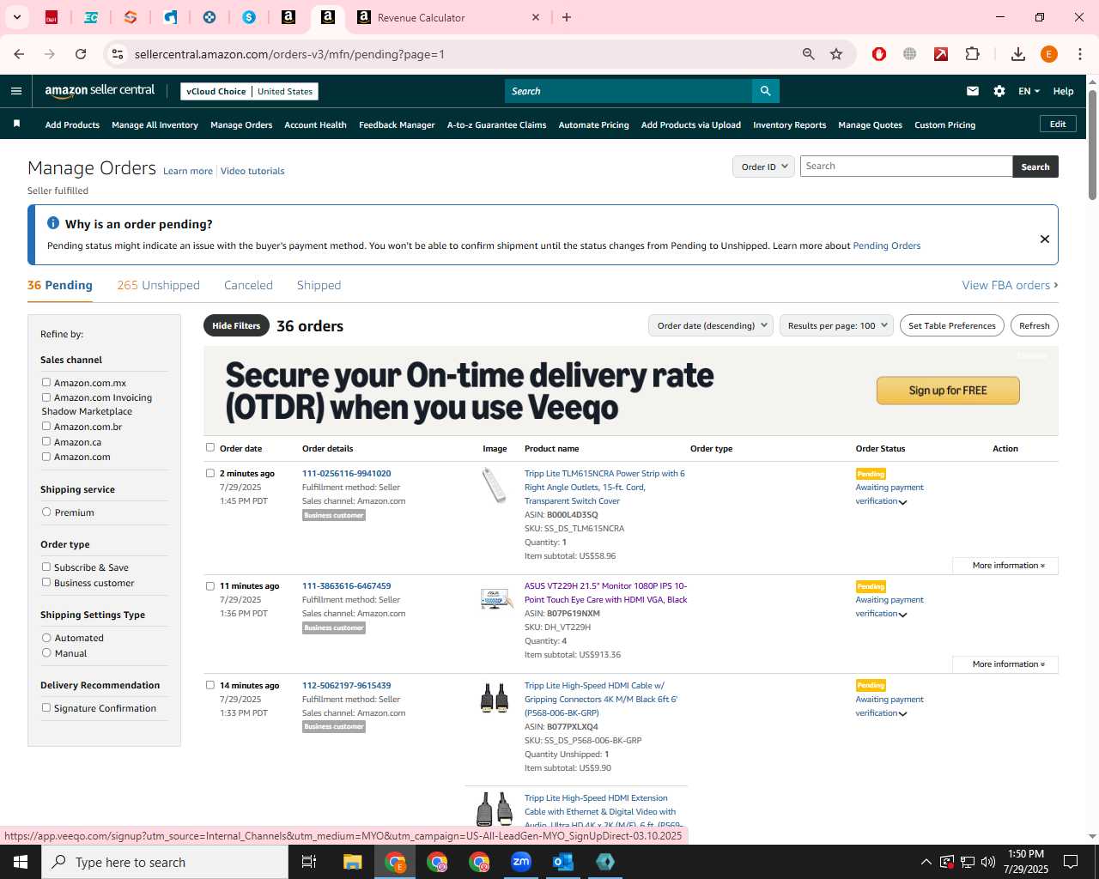Expand More information for order 111-0256116-9941020

click(1005, 566)
